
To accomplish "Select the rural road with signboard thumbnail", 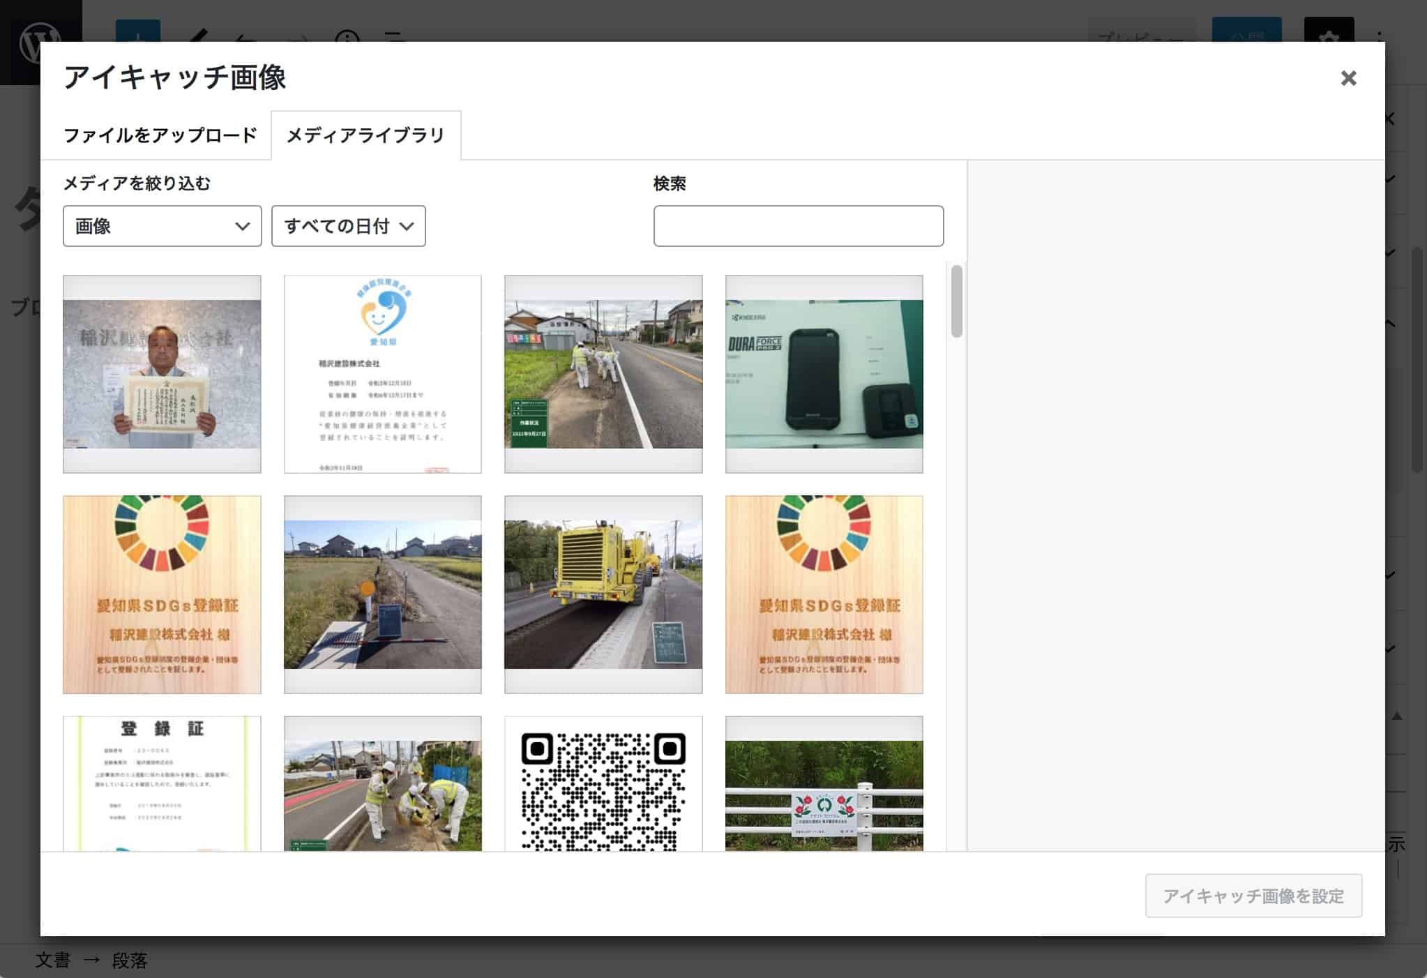I will click(x=383, y=594).
